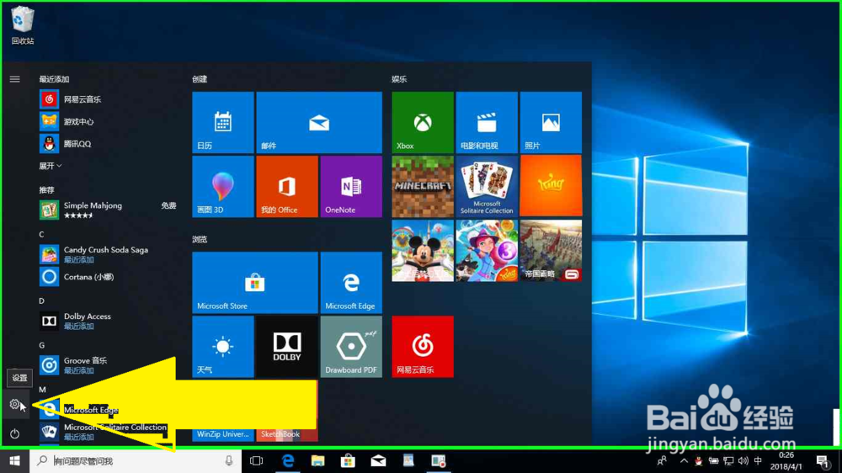The image size is (842, 473).
Task: Open 游戏中心 in recently added list
Action: coord(108,121)
